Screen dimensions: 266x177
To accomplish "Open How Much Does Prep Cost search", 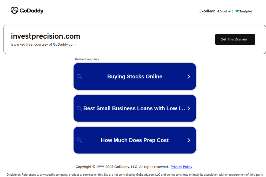I will click(135, 140).
